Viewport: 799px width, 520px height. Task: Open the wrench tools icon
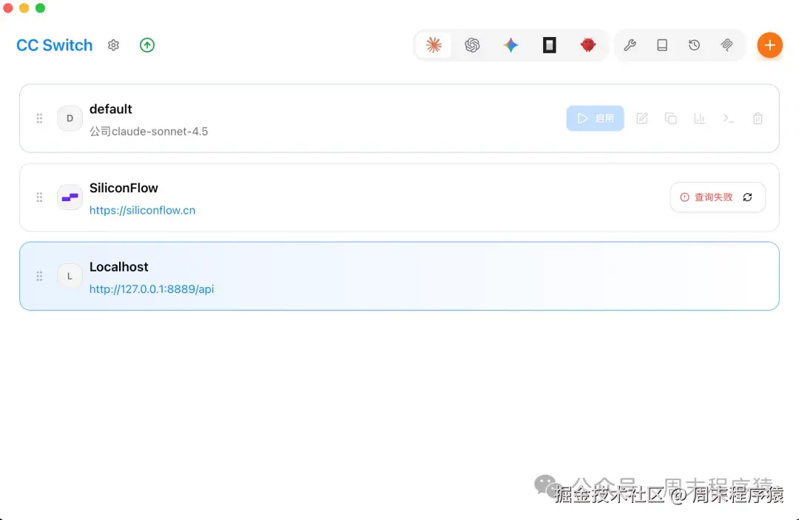(x=630, y=45)
